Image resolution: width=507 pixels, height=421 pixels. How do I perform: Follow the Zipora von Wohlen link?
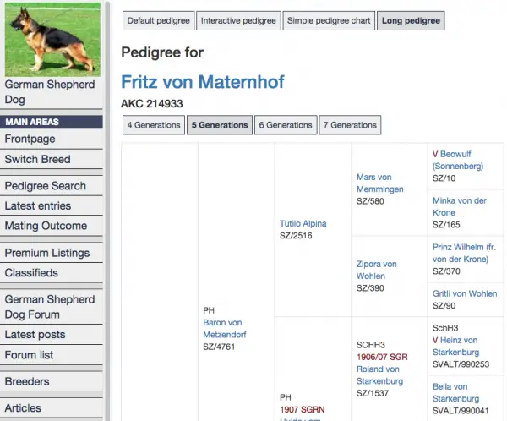pos(376,270)
